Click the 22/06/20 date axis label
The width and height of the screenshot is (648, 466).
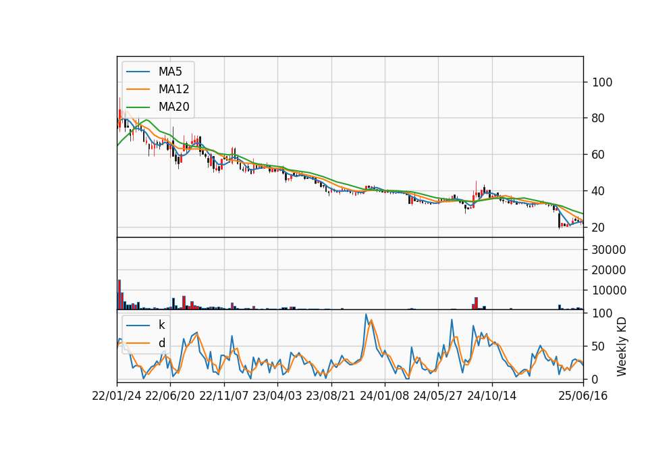click(x=170, y=396)
